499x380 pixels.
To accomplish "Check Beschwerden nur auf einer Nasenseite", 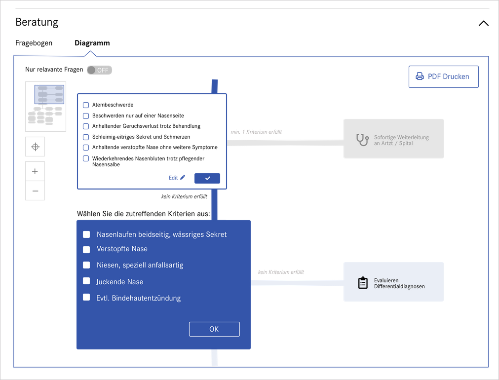I will (x=86, y=116).
